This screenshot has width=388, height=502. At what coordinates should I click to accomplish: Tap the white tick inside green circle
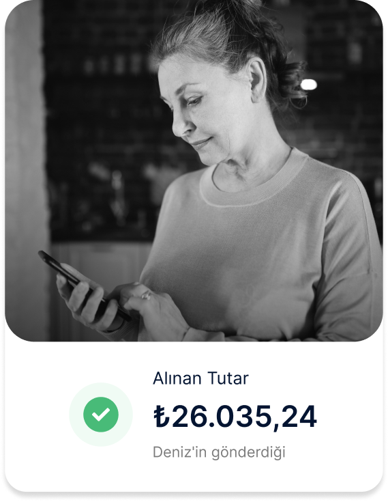click(101, 415)
